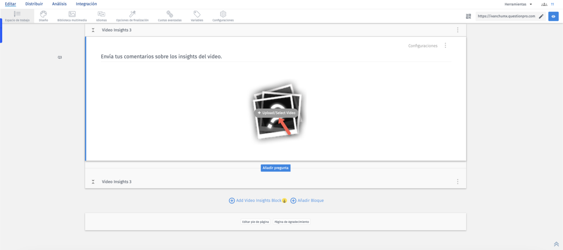This screenshot has height=250, width=563.
Task: Open the Cuotas avanzadas icon
Action: click(x=169, y=14)
